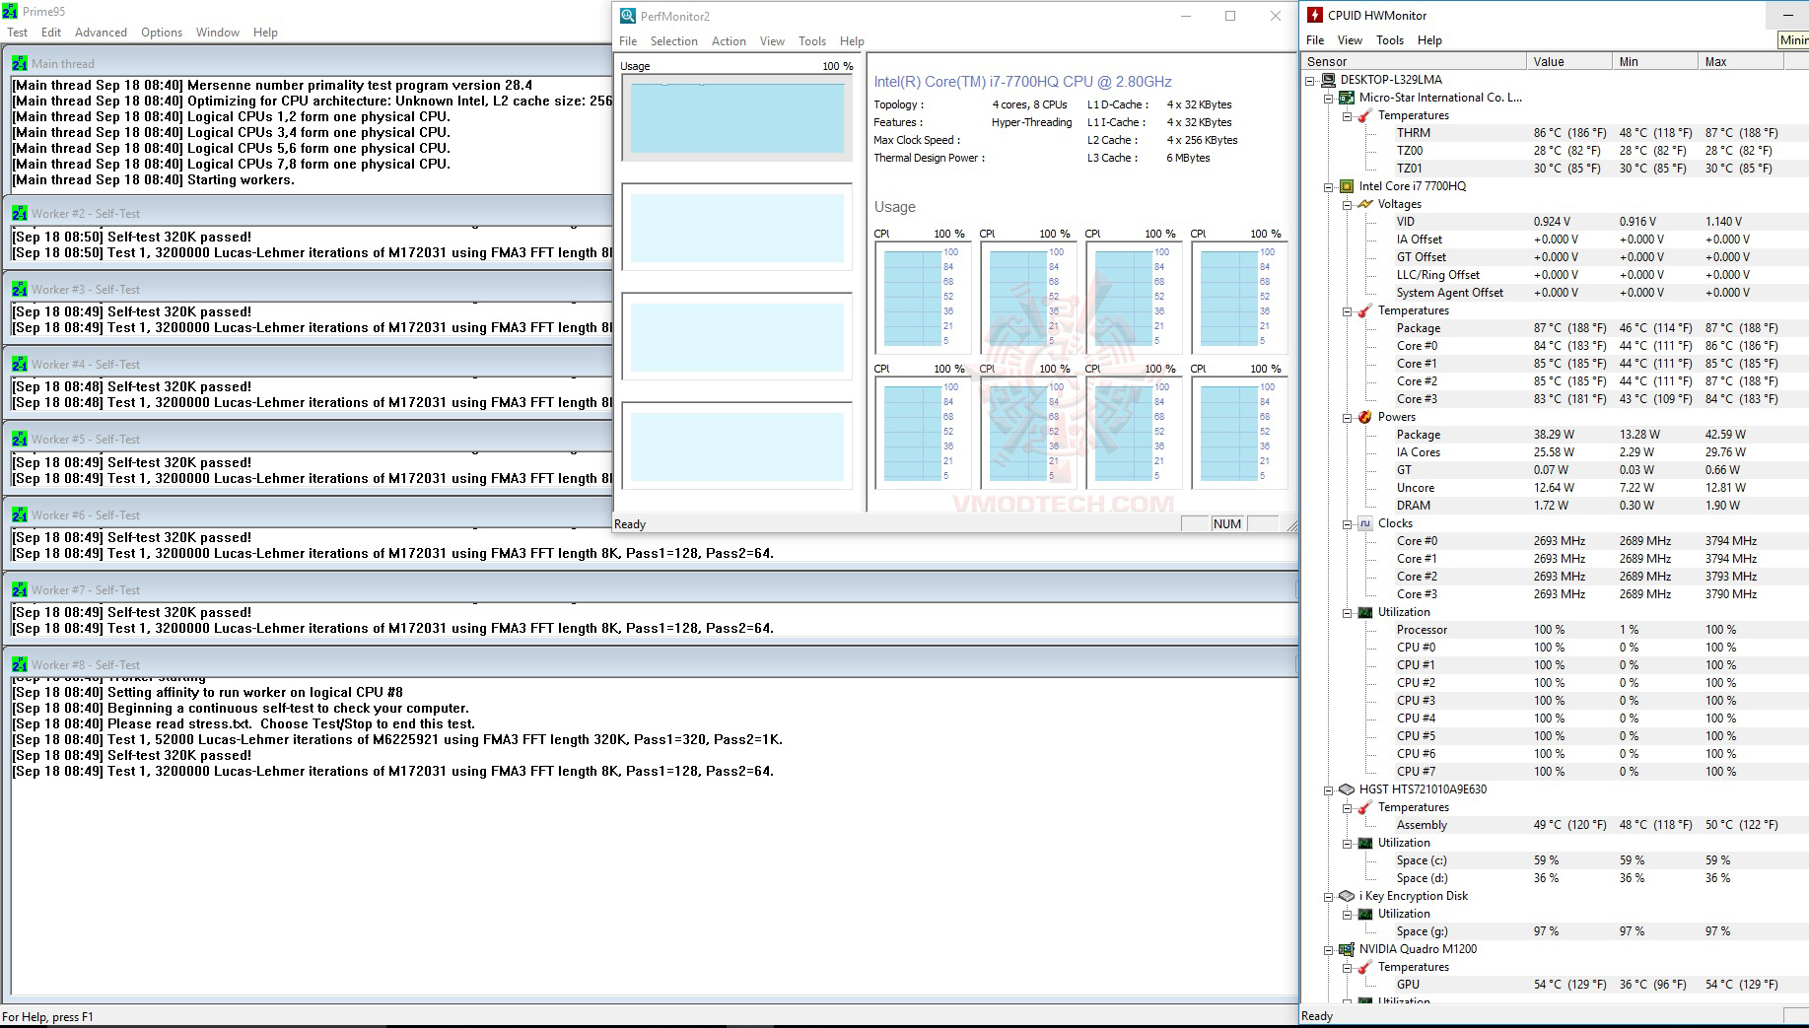
Task: Click the Main thread window icon in Prime95
Action: coord(20,63)
